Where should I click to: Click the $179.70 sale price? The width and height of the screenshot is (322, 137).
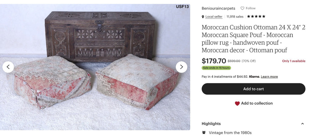pos(214,61)
